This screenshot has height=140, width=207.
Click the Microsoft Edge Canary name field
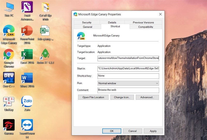(106, 36)
